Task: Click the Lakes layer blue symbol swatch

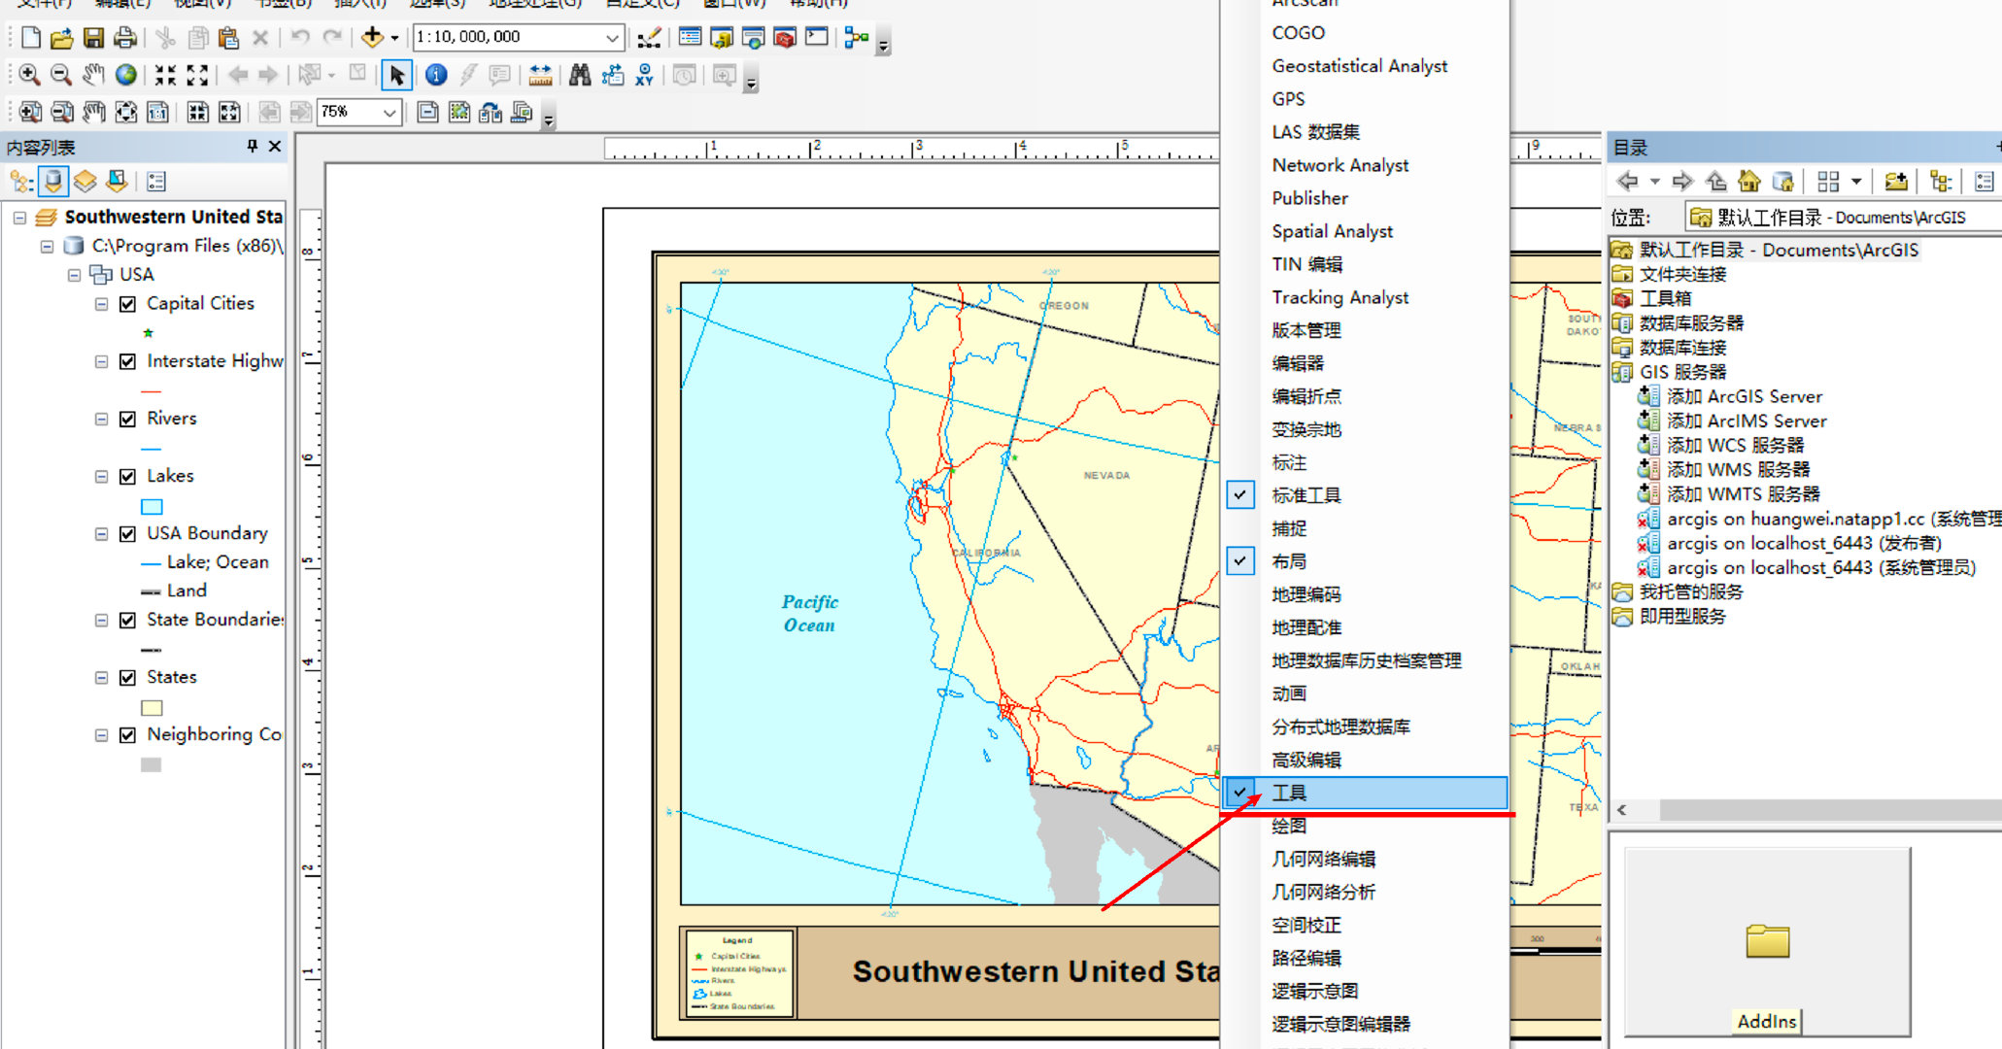Action: click(152, 506)
